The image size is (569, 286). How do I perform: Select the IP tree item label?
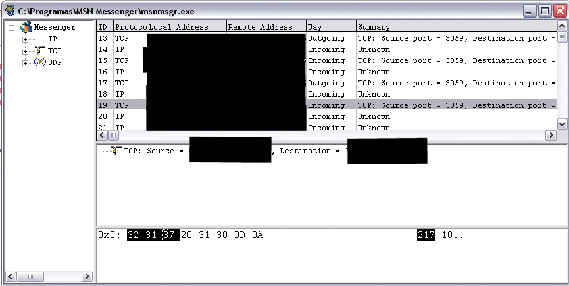[x=53, y=39]
